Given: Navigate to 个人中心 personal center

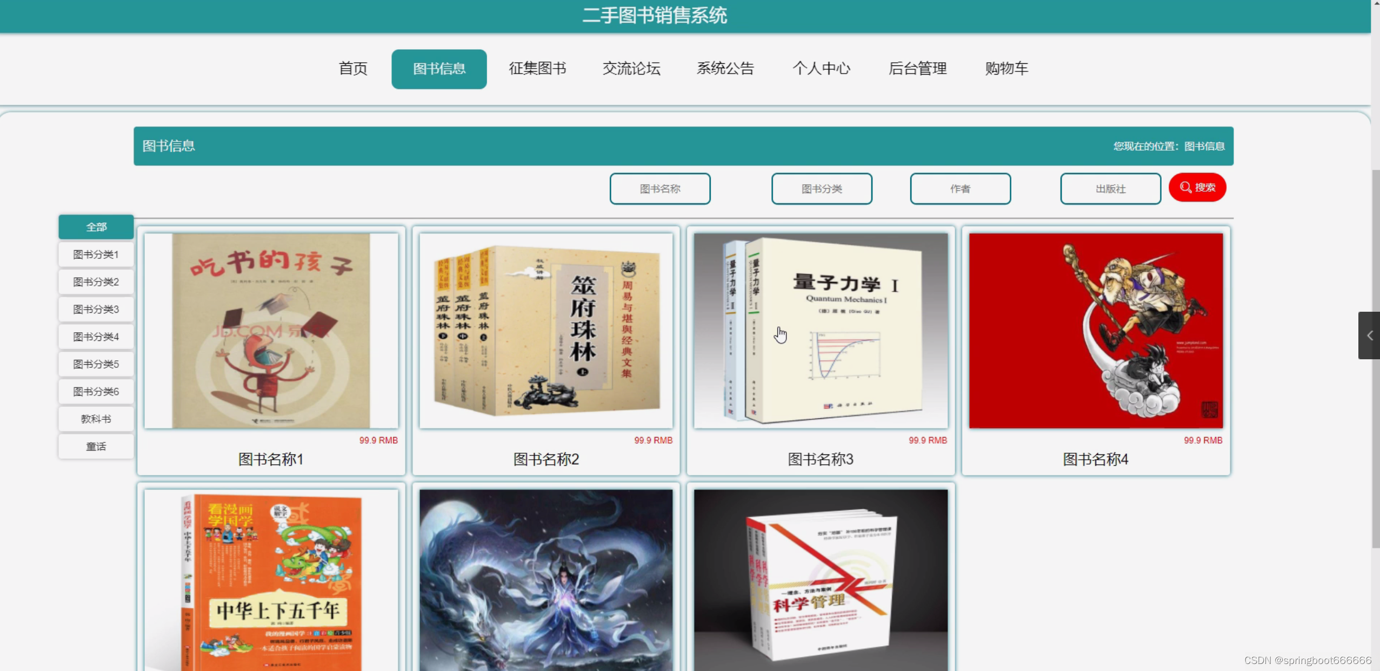Looking at the screenshot, I should (821, 69).
